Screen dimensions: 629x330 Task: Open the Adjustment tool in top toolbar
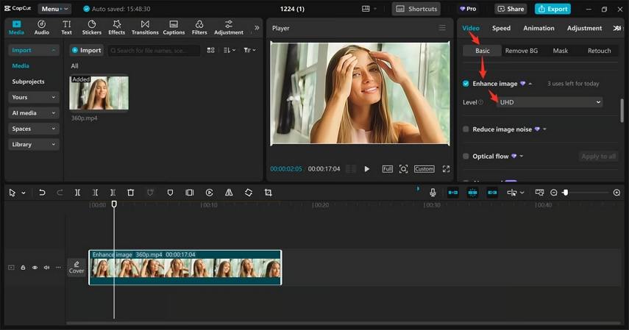point(229,28)
